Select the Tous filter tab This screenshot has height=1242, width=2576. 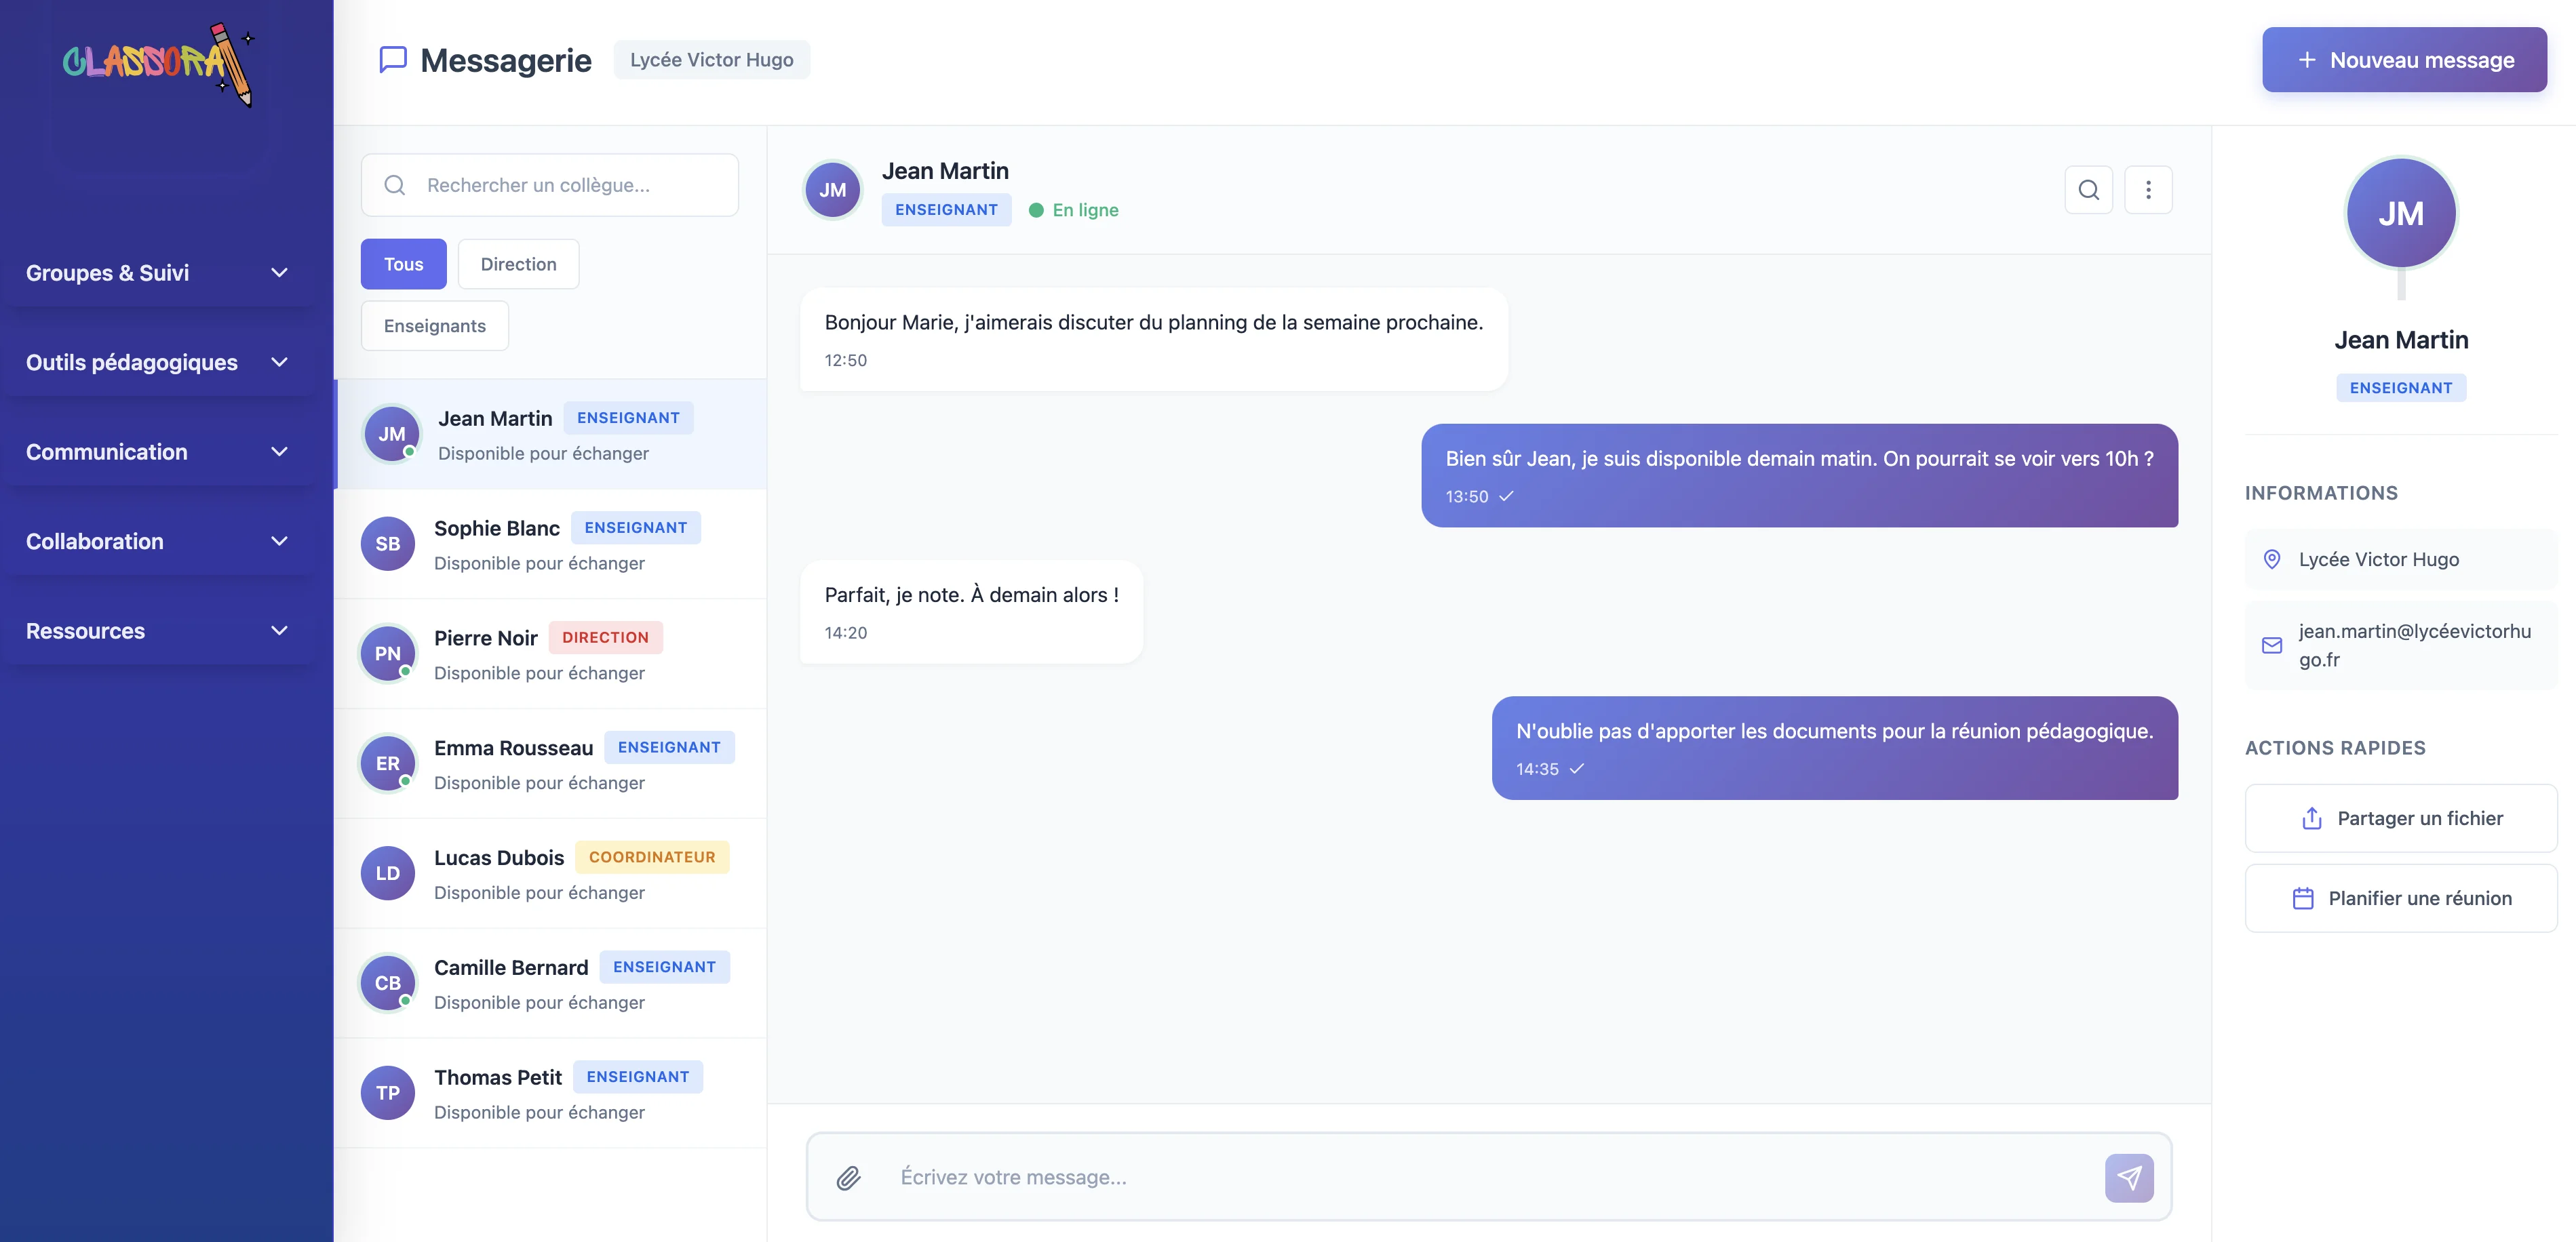coord(403,265)
